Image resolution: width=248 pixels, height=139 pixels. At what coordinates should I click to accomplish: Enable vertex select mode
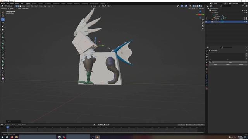[17, 6]
